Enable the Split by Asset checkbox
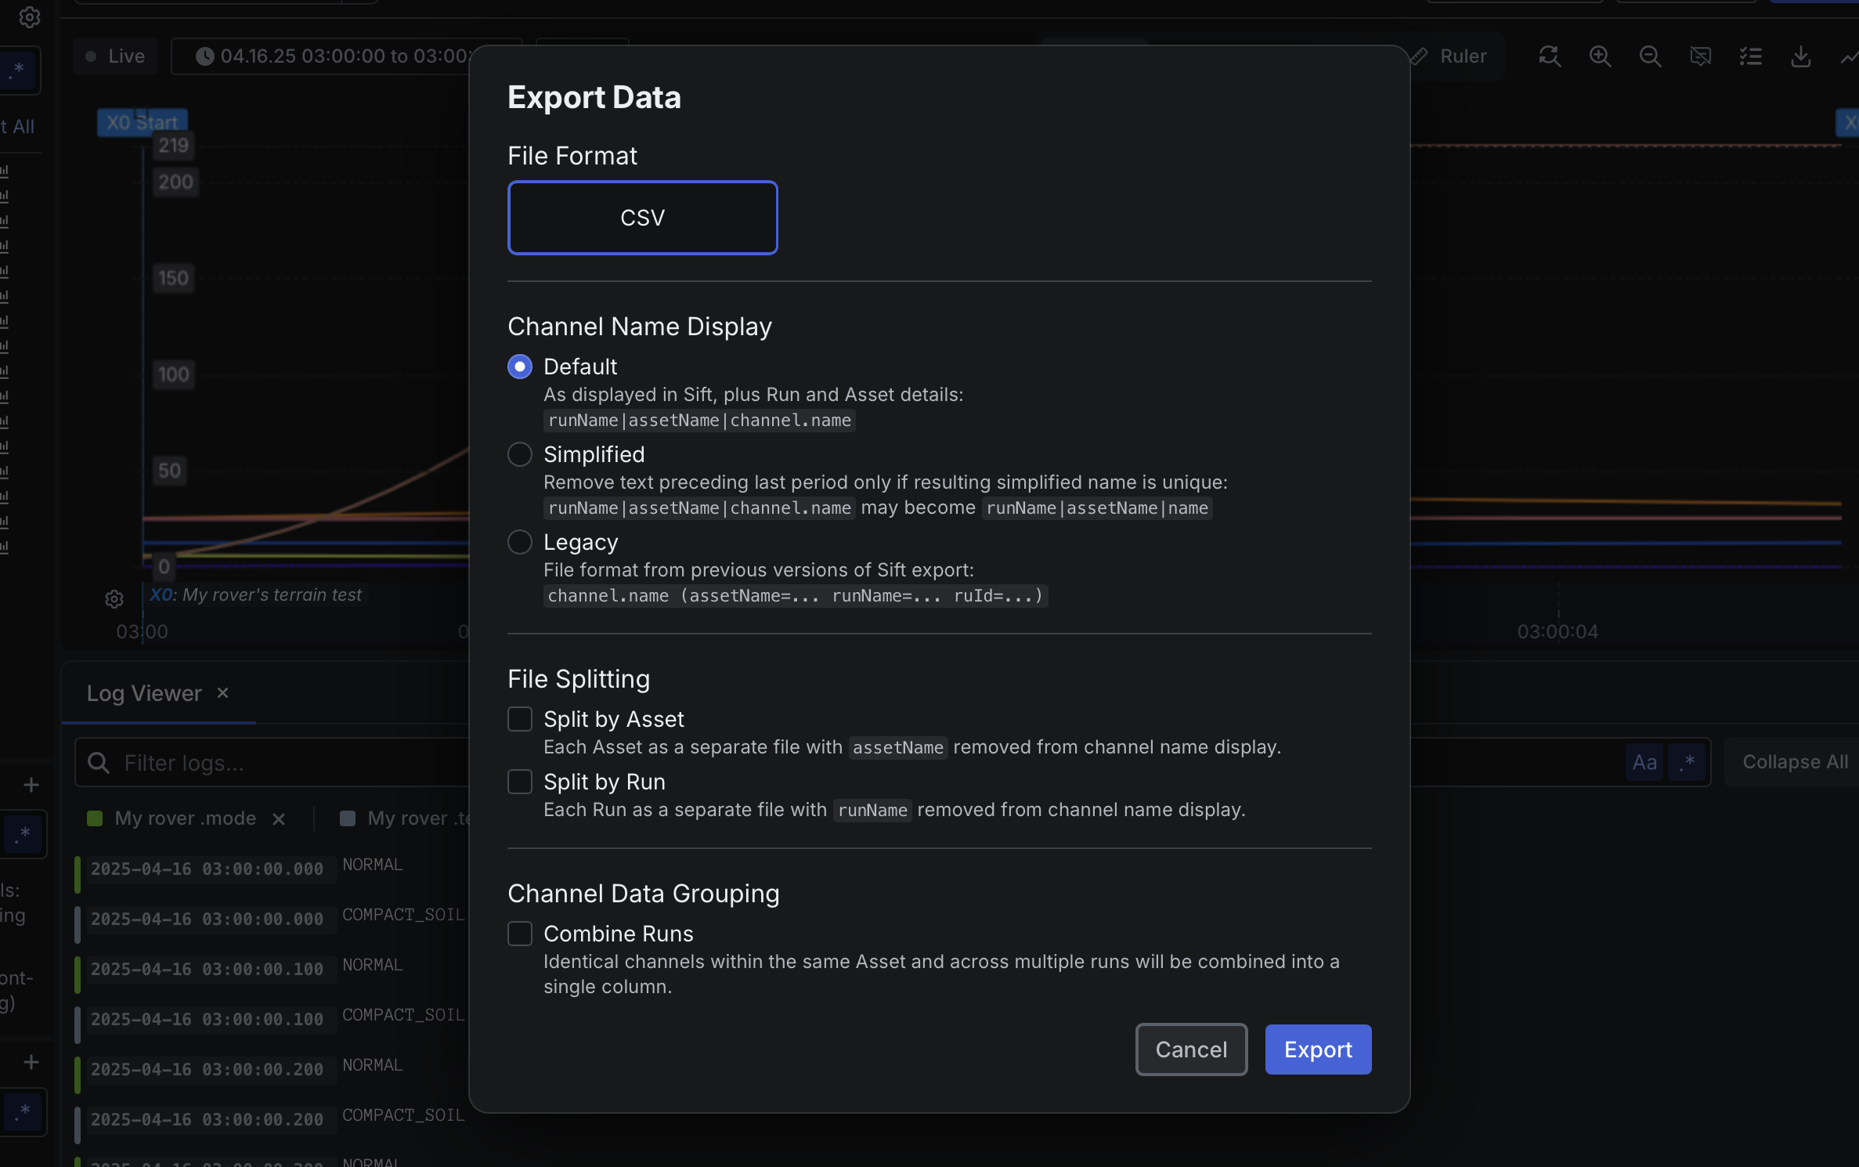The width and height of the screenshot is (1859, 1167). pos(520,719)
